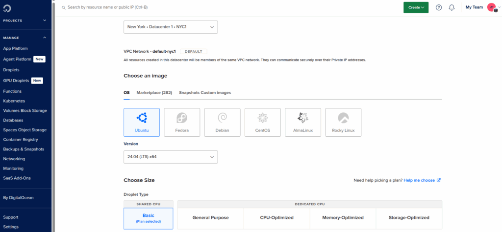The height and width of the screenshot is (232, 502).
Task: Switch to the OS tab
Action: pos(126,92)
